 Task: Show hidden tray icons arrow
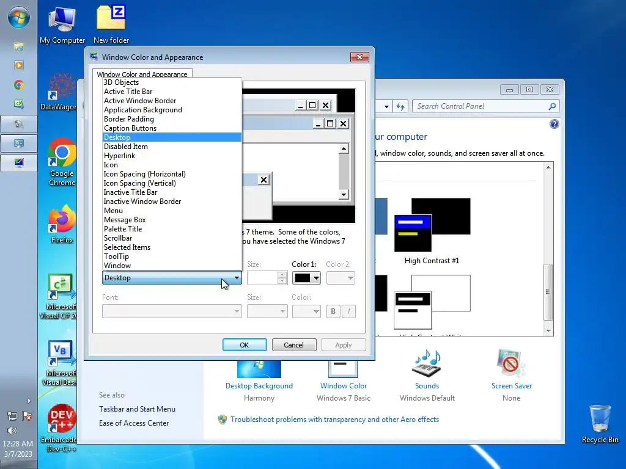pos(29,401)
